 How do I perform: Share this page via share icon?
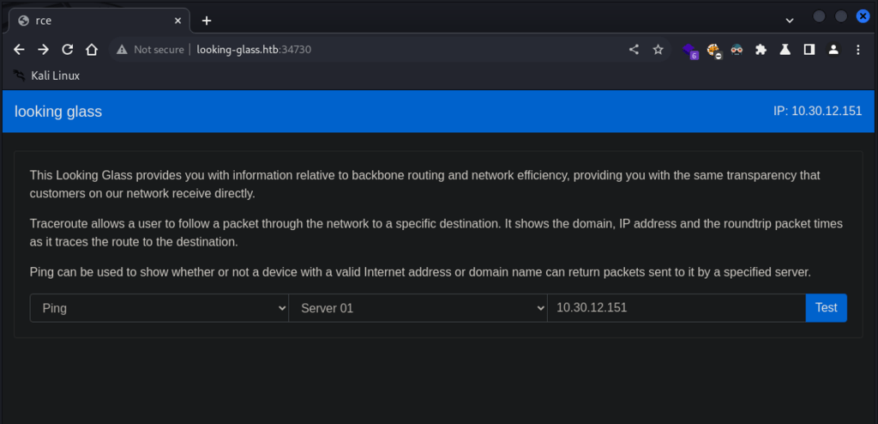[x=634, y=50]
